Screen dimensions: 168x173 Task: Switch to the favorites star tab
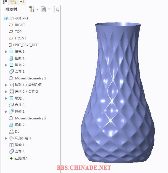click(21, 2)
